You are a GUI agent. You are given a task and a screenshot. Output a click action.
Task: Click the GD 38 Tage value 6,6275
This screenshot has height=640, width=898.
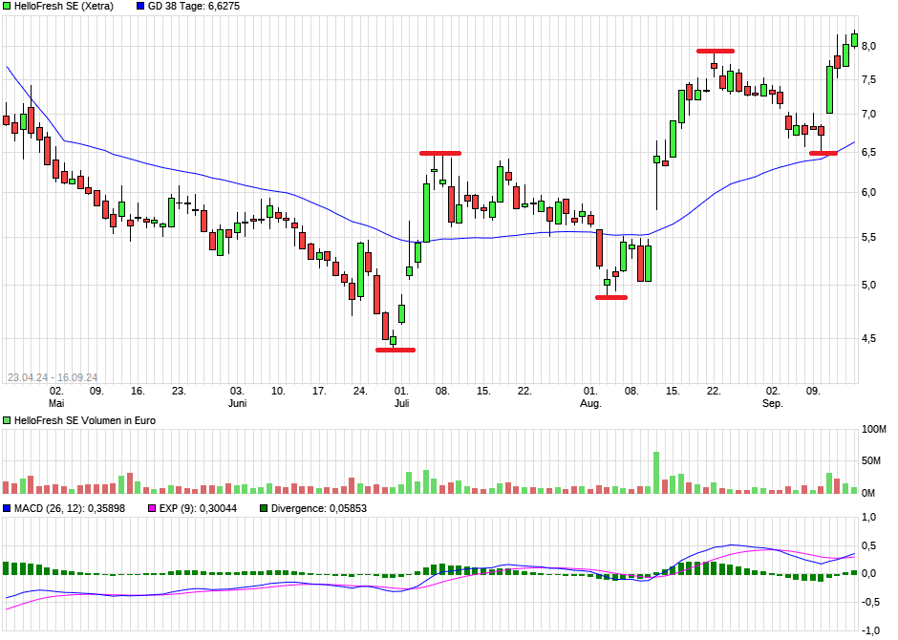[222, 7]
